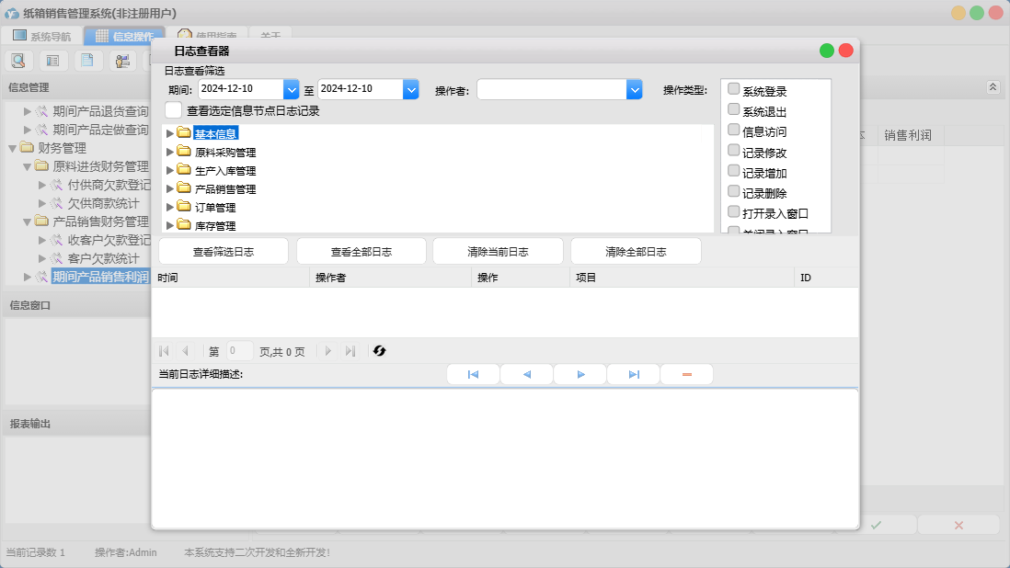The width and height of the screenshot is (1010, 568).
Task: Click the document page icon in toolbar
Action: pyautogui.click(x=87, y=61)
